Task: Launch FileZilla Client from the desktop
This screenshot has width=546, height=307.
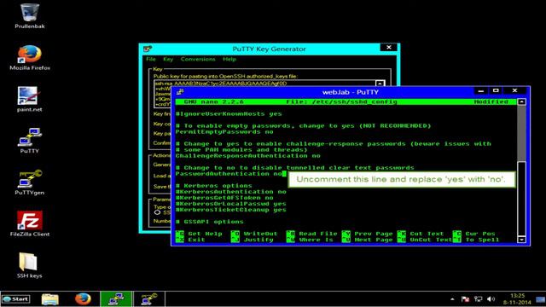Action: click(x=30, y=223)
